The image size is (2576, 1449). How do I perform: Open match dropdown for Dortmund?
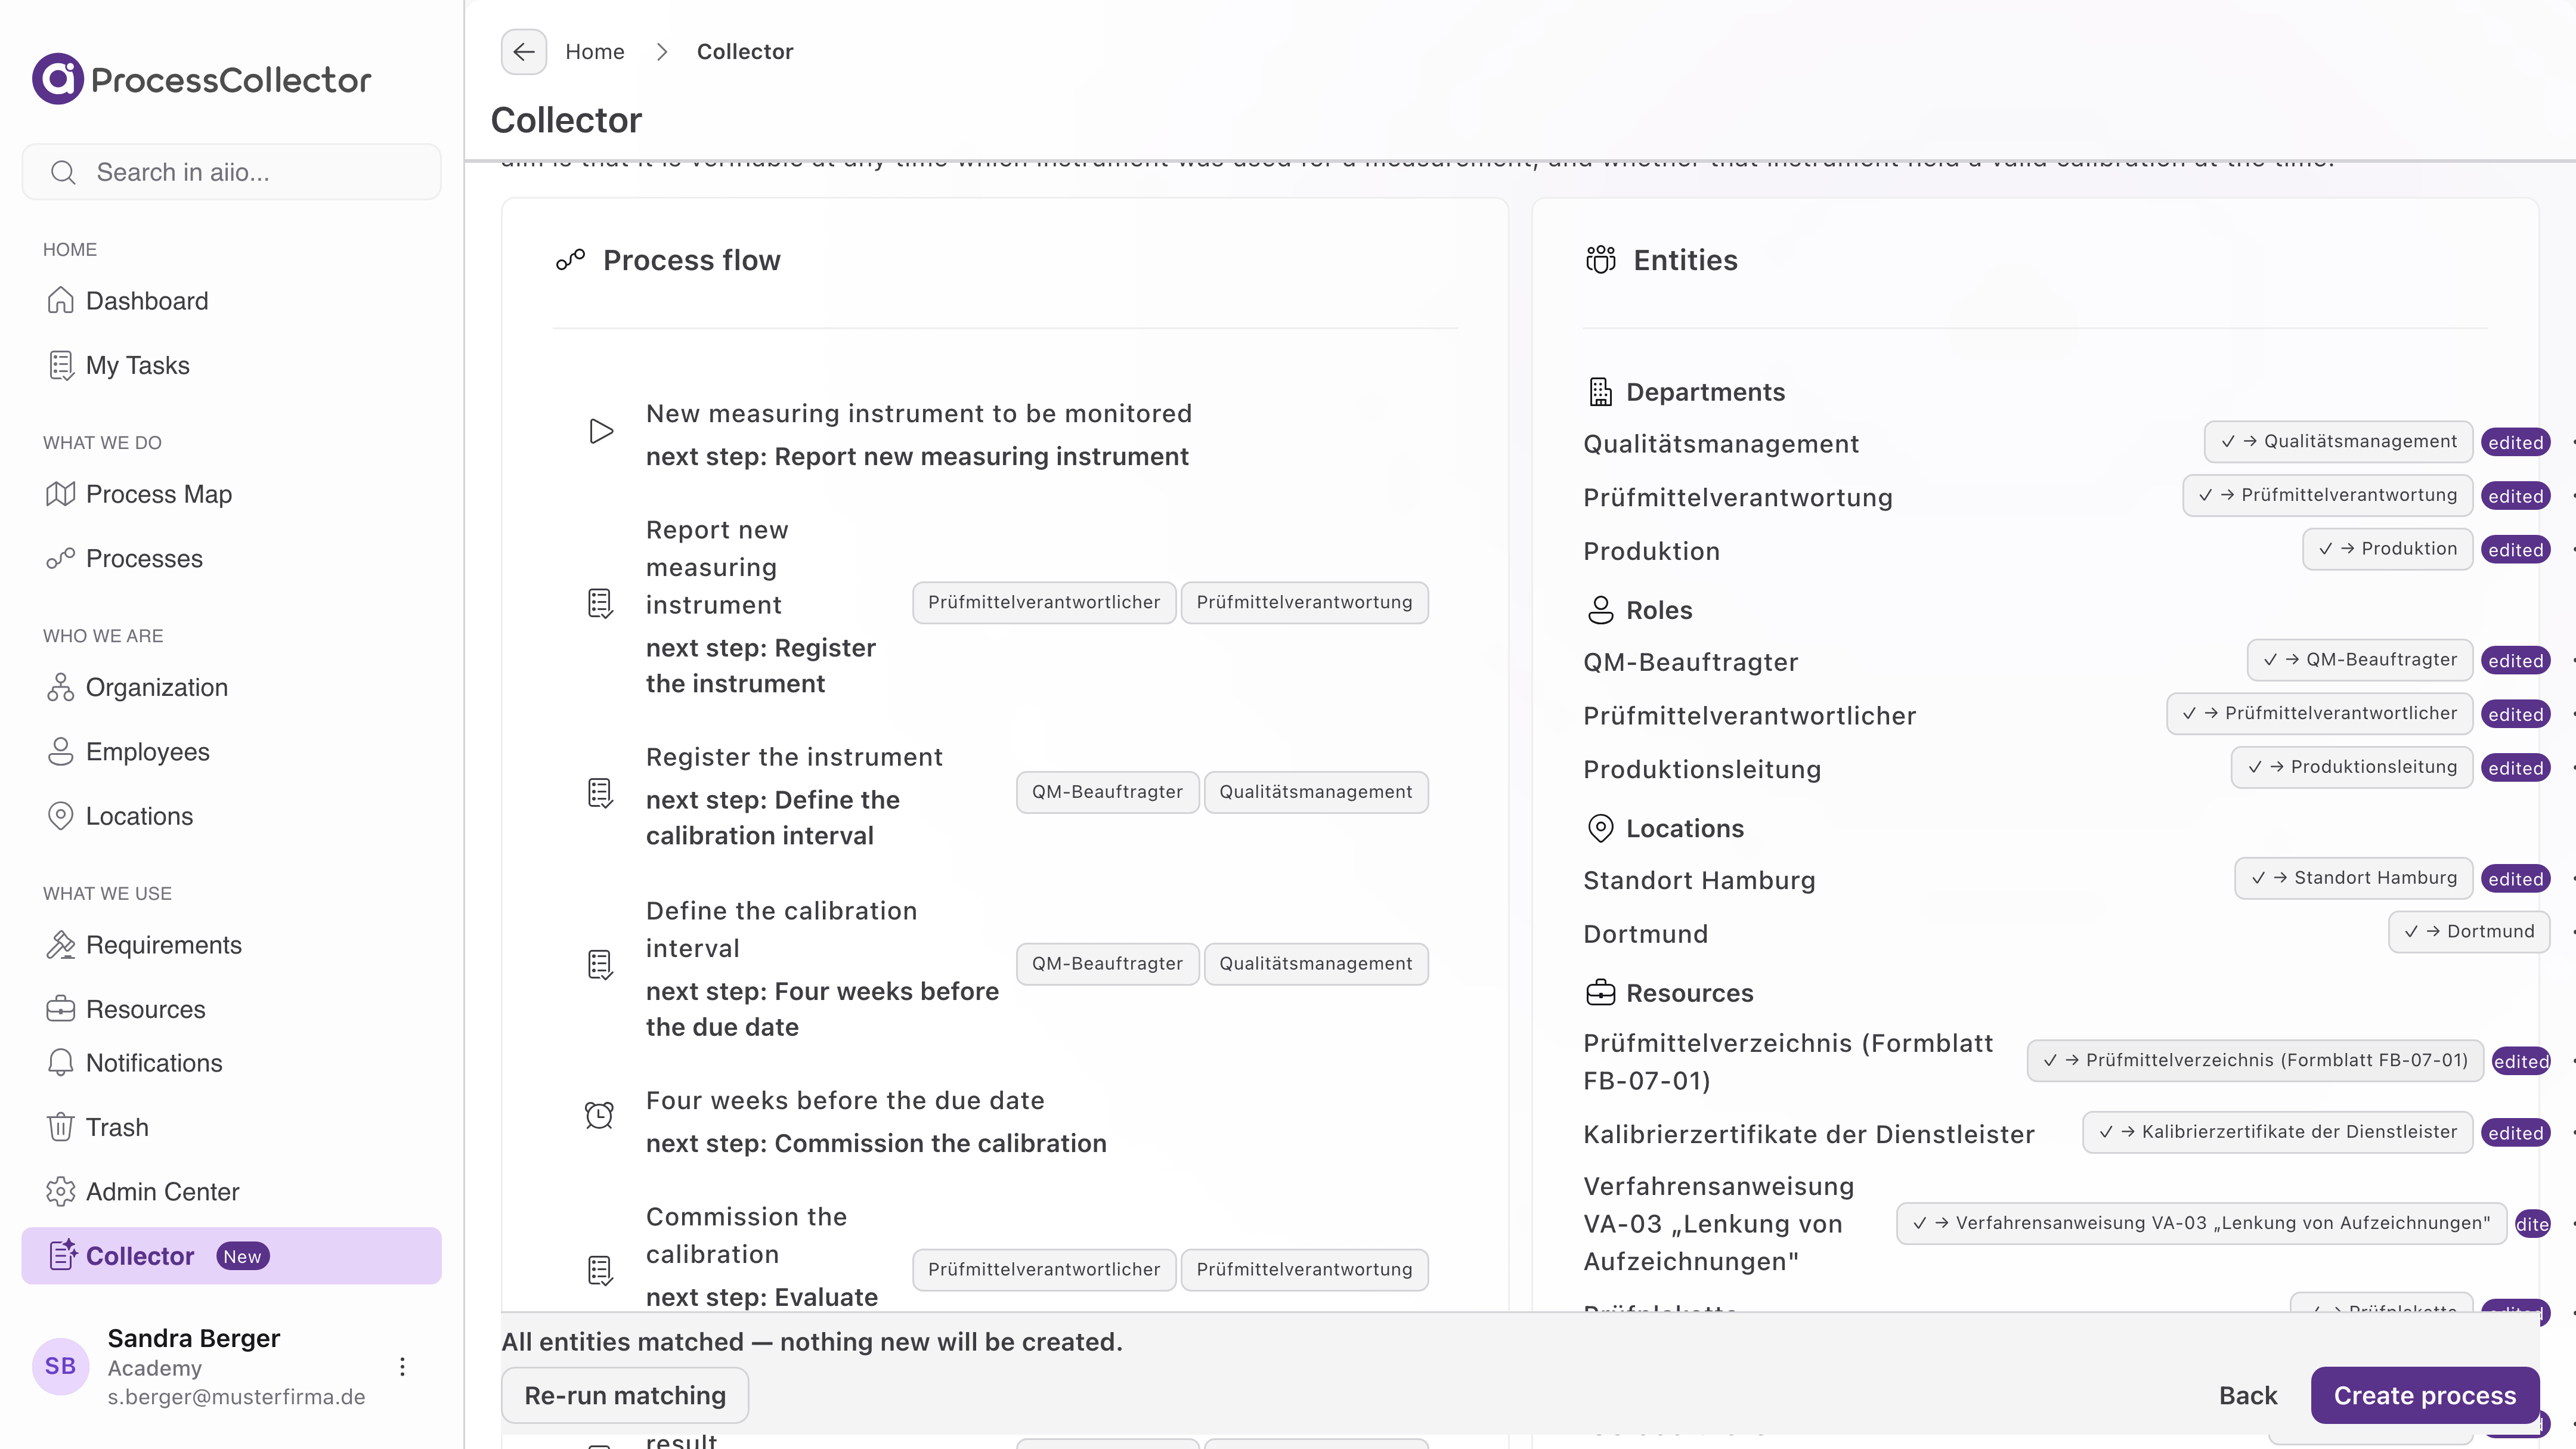(x=2469, y=932)
